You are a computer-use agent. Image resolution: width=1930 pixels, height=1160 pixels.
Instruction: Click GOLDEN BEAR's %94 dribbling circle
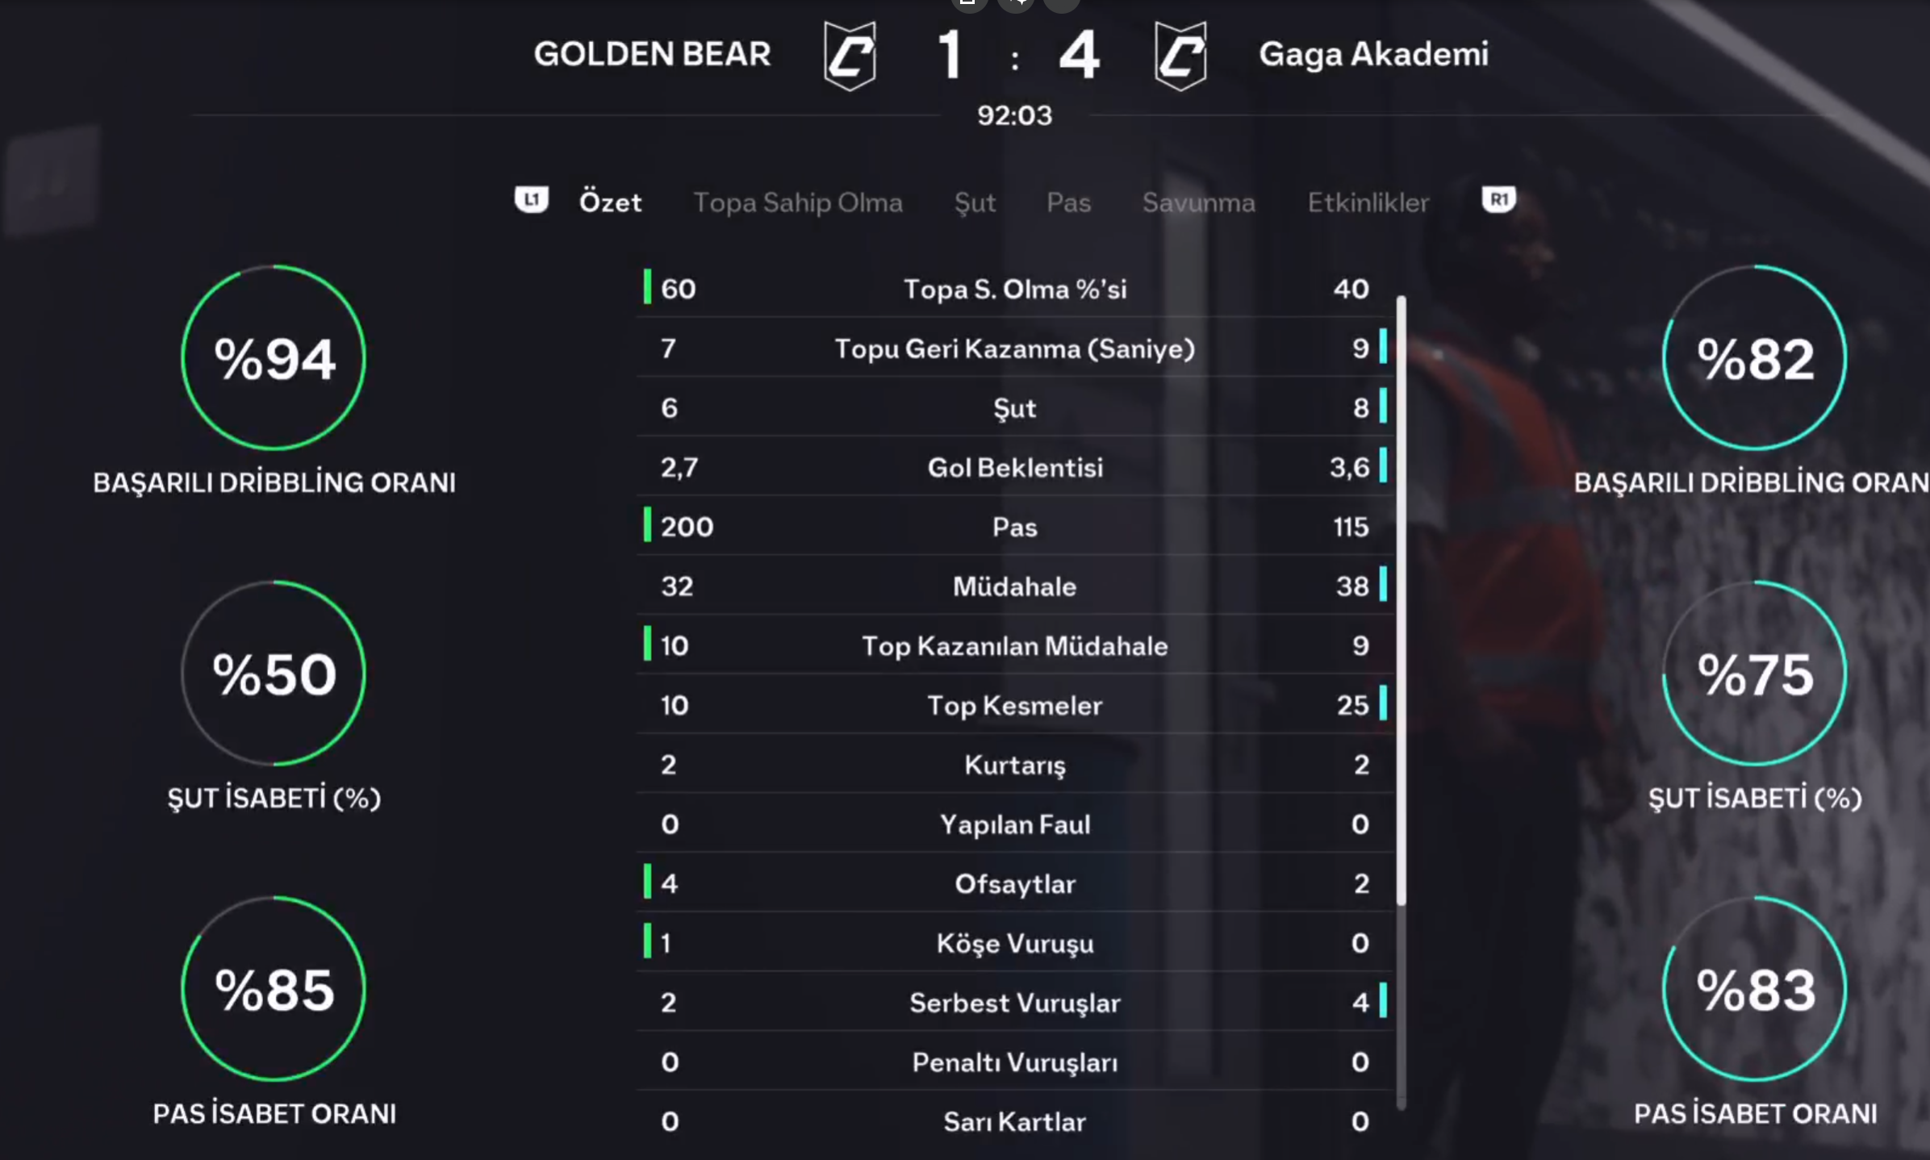[x=274, y=357]
